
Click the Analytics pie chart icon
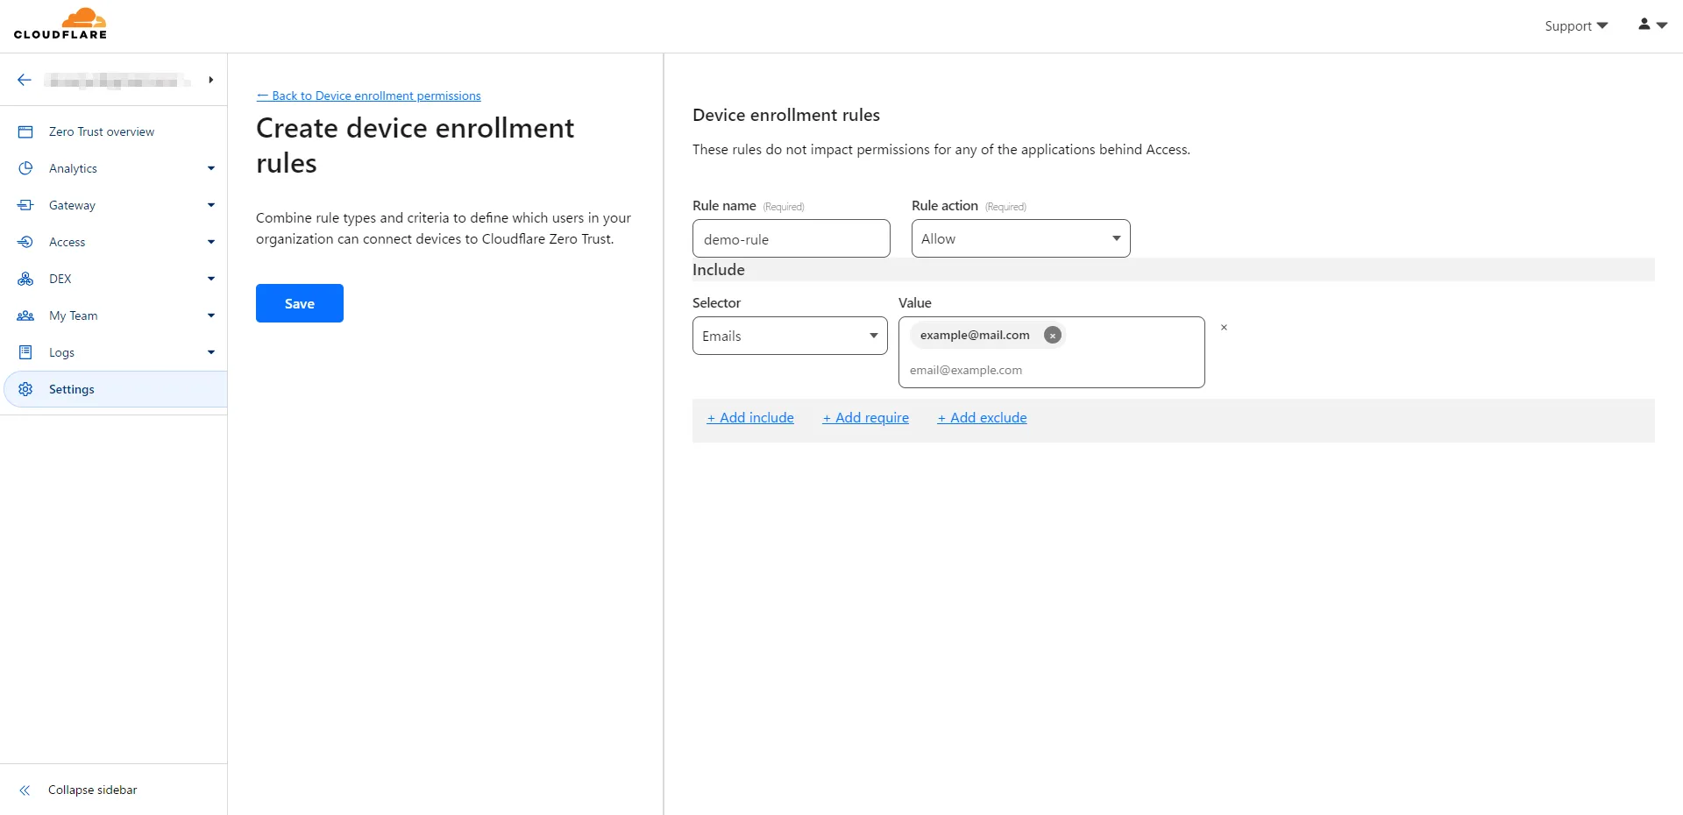pyautogui.click(x=25, y=168)
